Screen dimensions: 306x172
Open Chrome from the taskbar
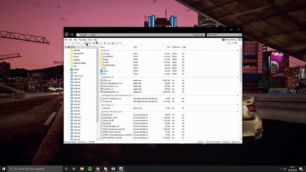98,169
